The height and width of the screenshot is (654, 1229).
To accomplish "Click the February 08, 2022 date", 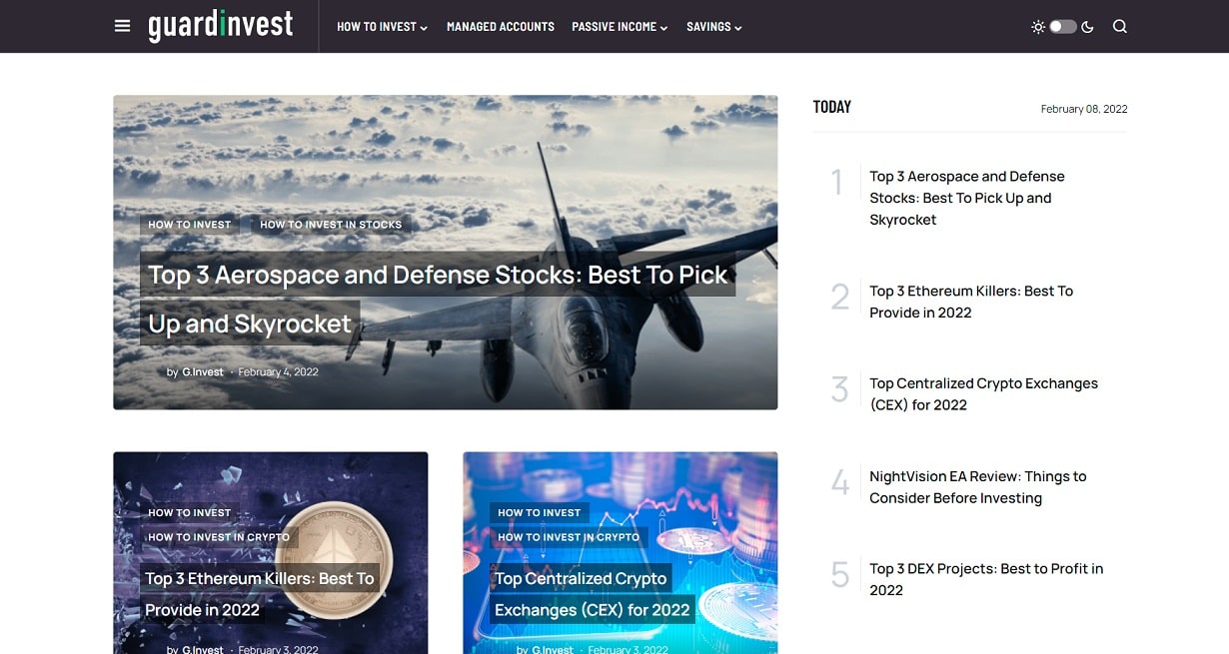I will (1084, 110).
